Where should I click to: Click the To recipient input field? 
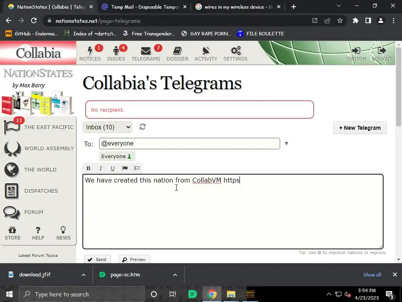[190, 144]
